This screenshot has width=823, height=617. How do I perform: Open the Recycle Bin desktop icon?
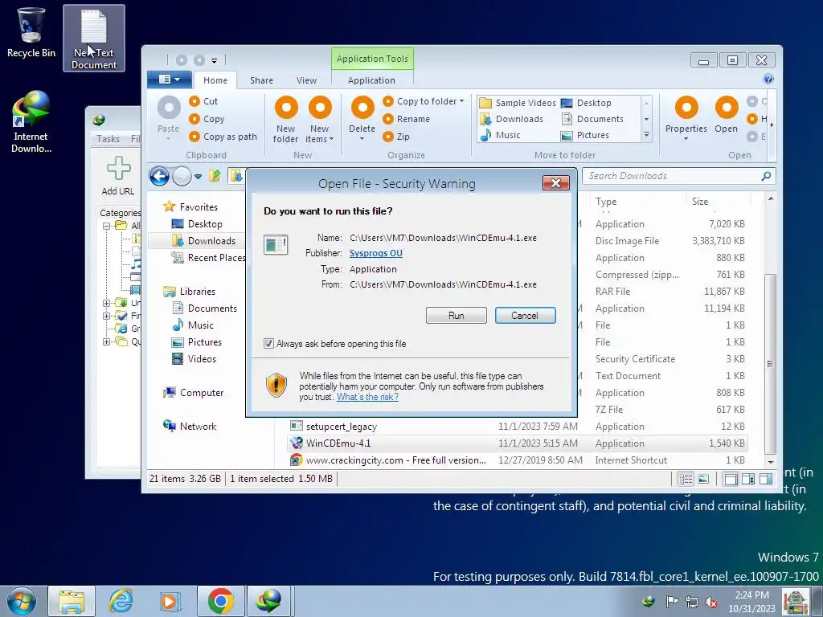[31, 32]
